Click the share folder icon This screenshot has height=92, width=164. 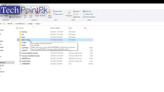(20, 45)
